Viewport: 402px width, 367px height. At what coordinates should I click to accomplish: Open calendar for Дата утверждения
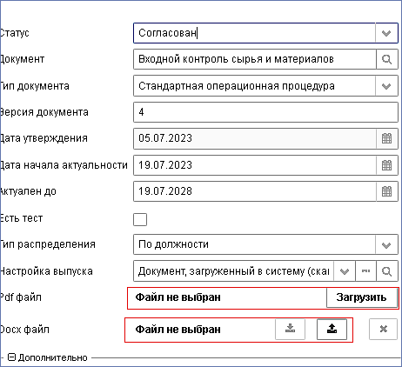point(387,138)
